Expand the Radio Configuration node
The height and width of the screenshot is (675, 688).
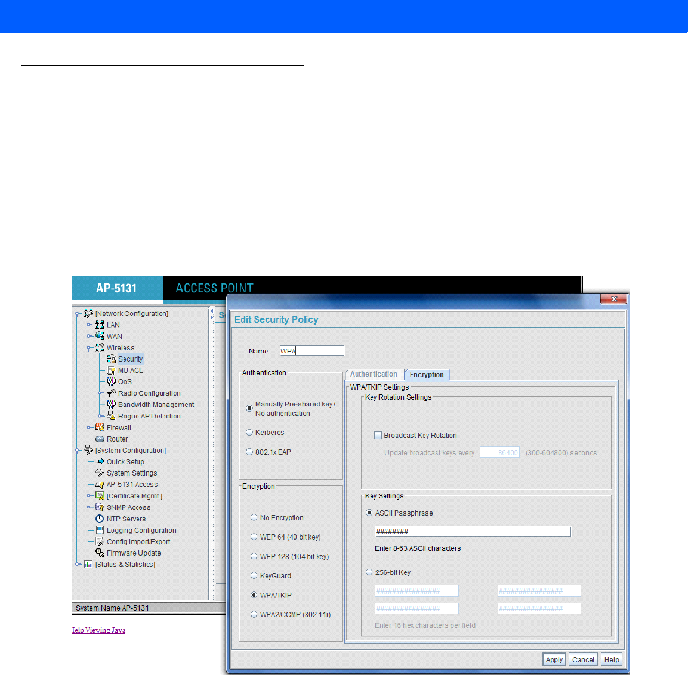100,393
